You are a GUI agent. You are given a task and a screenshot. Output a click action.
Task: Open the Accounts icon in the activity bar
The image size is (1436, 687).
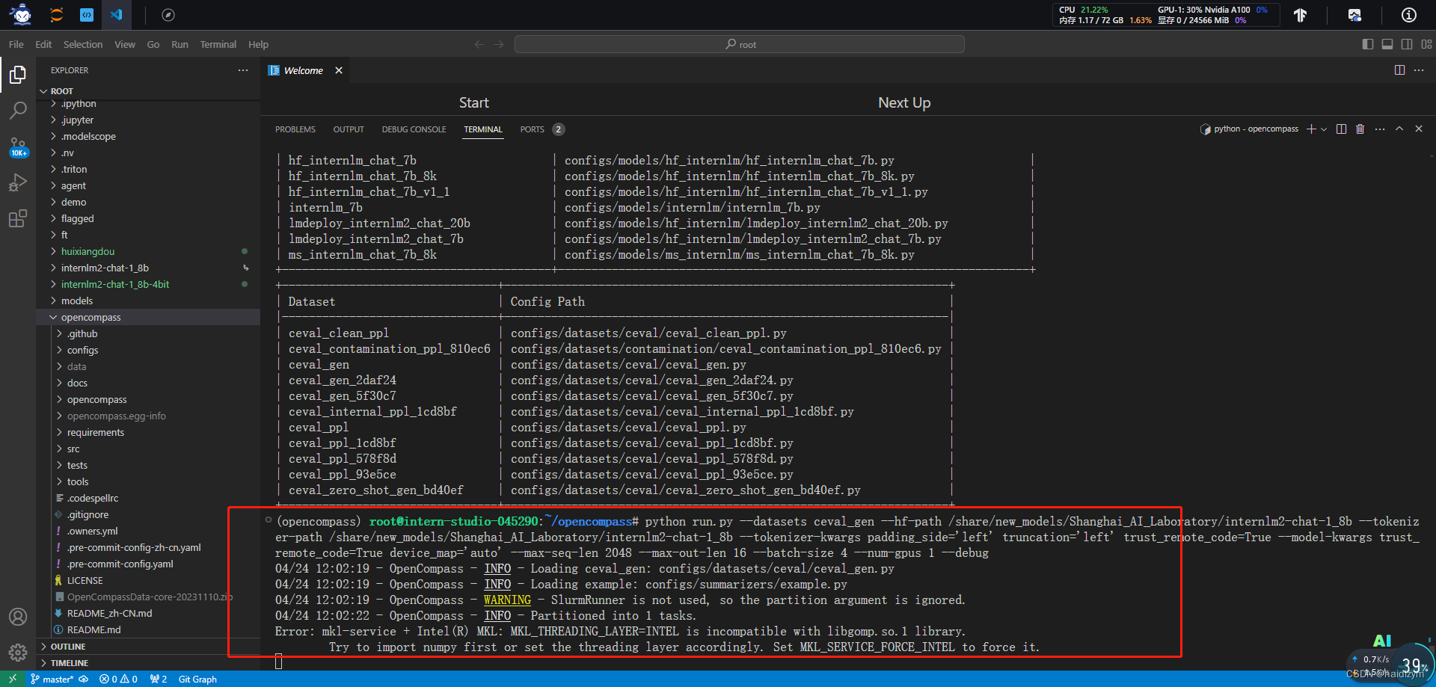(x=18, y=617)
